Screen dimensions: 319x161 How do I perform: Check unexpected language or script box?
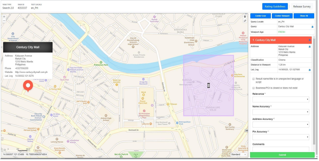coord(253,79)
